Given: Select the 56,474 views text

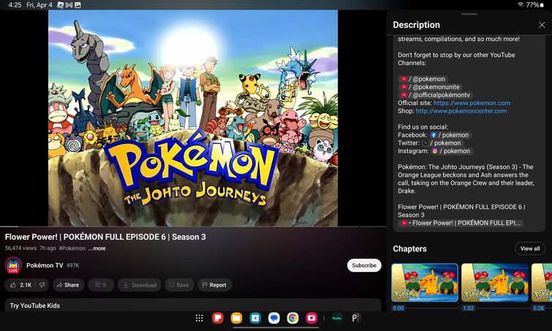Looking at the screenshot, I should click(20, 248).
